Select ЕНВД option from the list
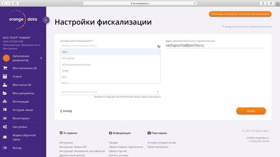Screen dimensions: 280x157 coord(110,71)
